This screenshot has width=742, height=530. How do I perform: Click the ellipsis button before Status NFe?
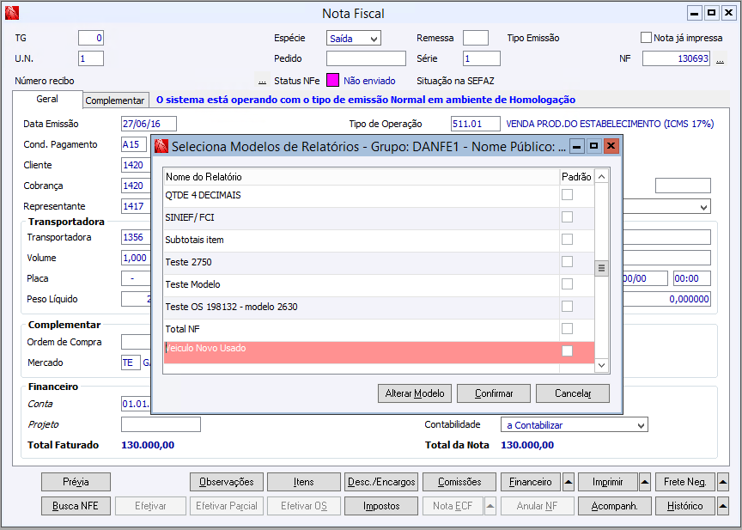pyautogui.click(x=262, y=81)
